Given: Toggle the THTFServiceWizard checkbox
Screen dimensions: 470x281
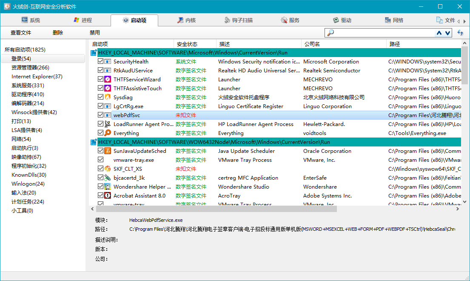Looking at the screenshot, I should click(x=101, y=79).
